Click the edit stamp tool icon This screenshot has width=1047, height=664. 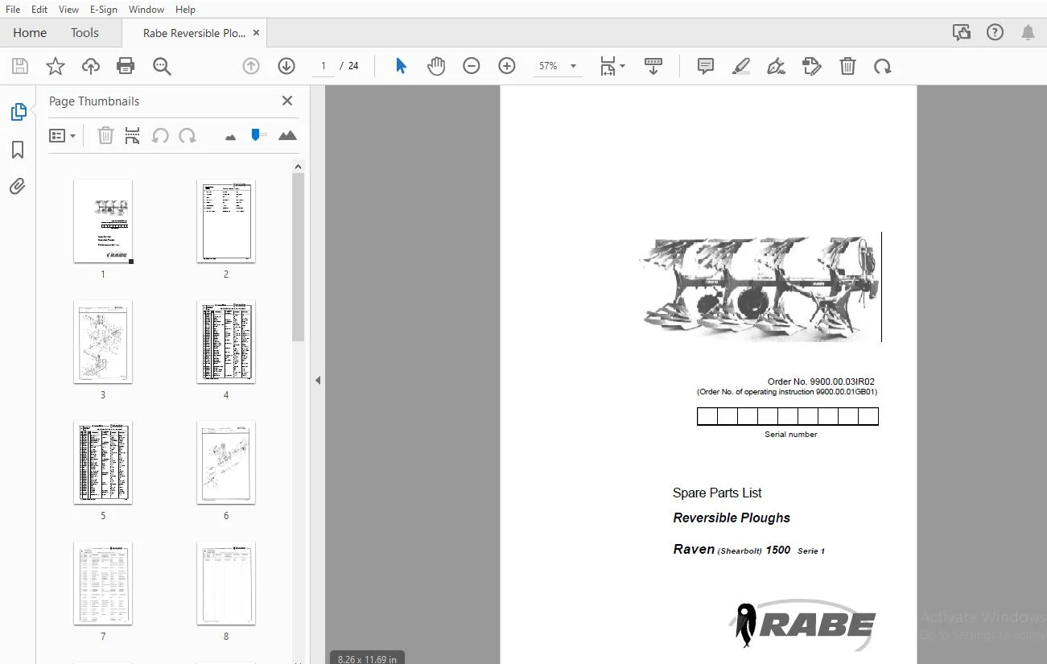pyautogui.click(x=812, y=66)
